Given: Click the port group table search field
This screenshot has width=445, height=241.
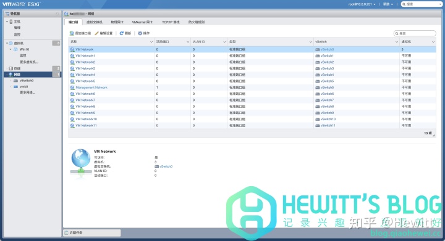Looking at the screenshot, I should point(415,33).
